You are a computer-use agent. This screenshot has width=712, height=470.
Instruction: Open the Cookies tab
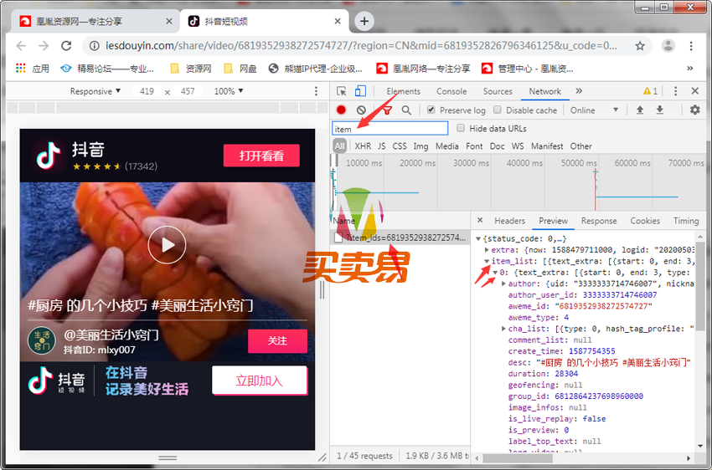[645, 221]
